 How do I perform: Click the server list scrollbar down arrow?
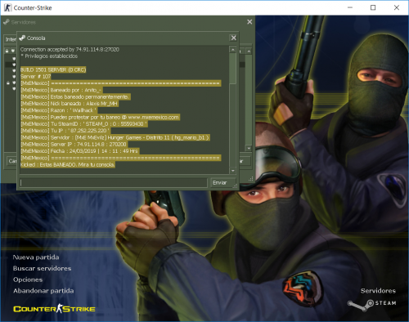tap(249, 149)
